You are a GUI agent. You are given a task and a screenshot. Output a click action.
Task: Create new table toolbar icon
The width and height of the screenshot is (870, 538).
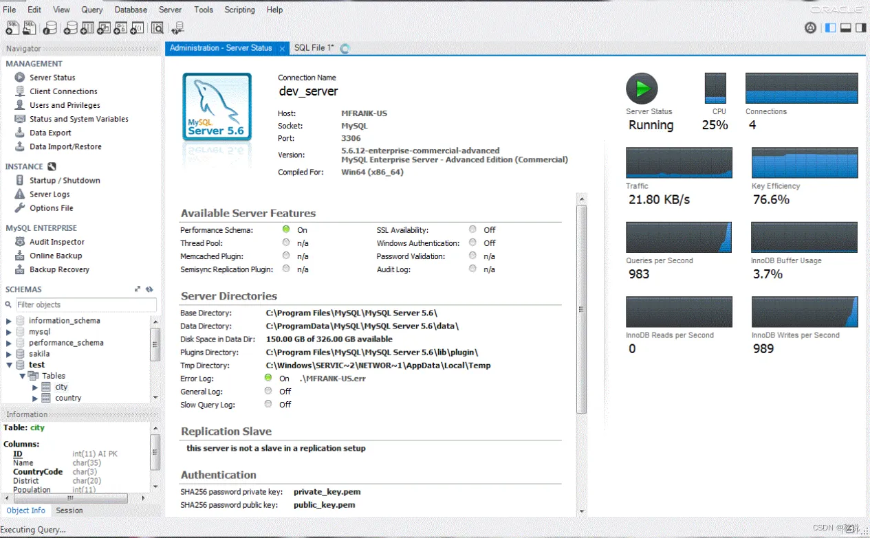pyautogui.click(x=87, y=28)
